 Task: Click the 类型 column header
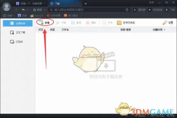point(52,30)
